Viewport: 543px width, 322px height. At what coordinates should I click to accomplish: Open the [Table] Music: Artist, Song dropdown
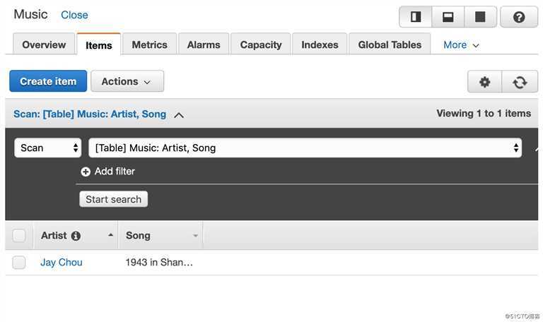coord(305,148)
